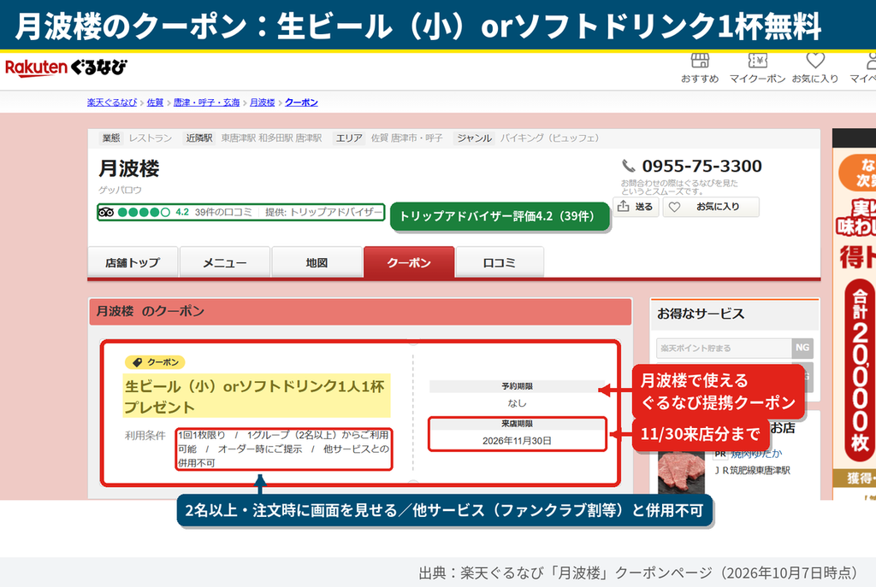Click 東唐津駅 和多田駅 唐津駅 station text
Viewport: 876px width, 587px height.
point(271,138)
